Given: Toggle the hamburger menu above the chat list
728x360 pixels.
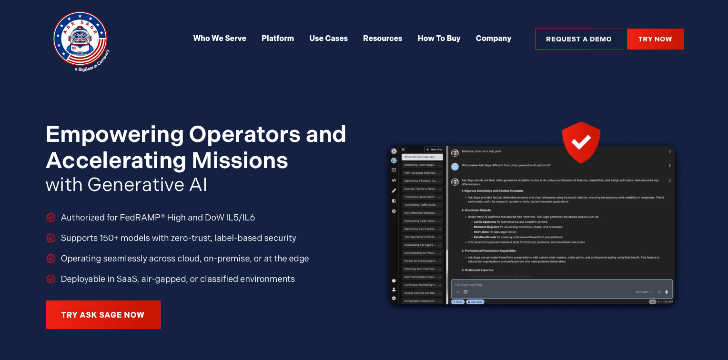Looking at the screenshot, I should tap(403, 149).
